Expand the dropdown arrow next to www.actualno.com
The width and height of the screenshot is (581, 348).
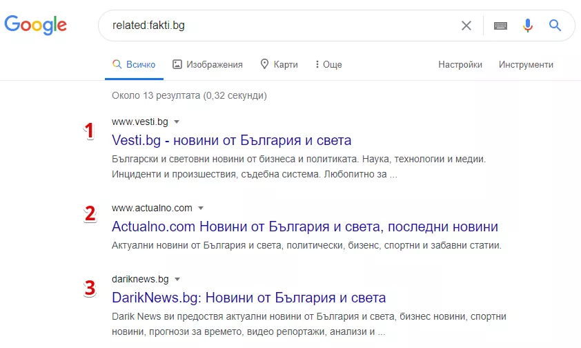201,209
